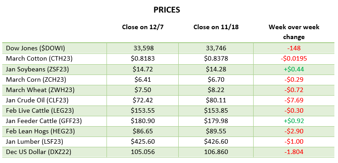Click the Cotton 12/7 close $0.8183
This screenshot has width=338, height=163.
click(x=143, y=58)
